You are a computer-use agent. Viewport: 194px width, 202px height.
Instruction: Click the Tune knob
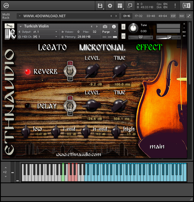pyautogui.click(x=133, y=28)
